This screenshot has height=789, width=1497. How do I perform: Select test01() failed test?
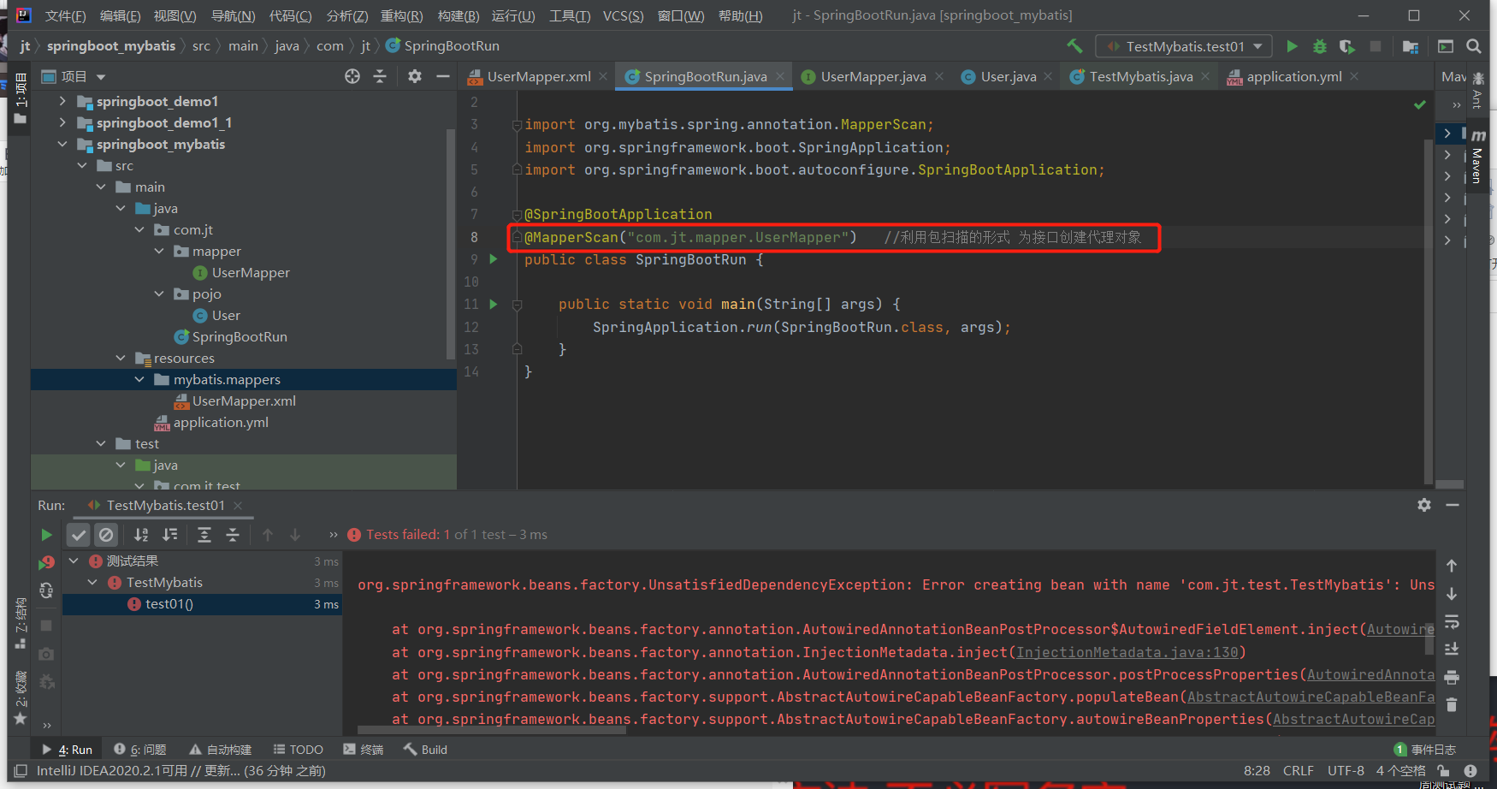point(169,604)
